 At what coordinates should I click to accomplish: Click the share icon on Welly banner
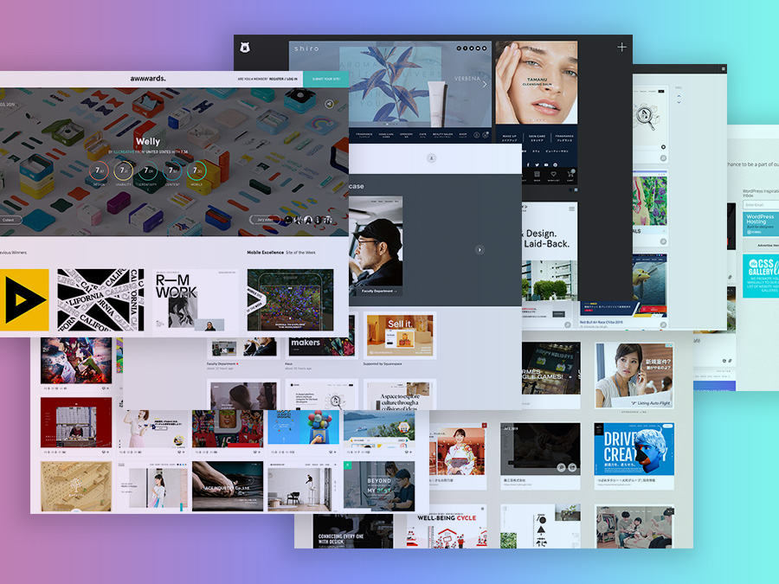tap(329, 104)
